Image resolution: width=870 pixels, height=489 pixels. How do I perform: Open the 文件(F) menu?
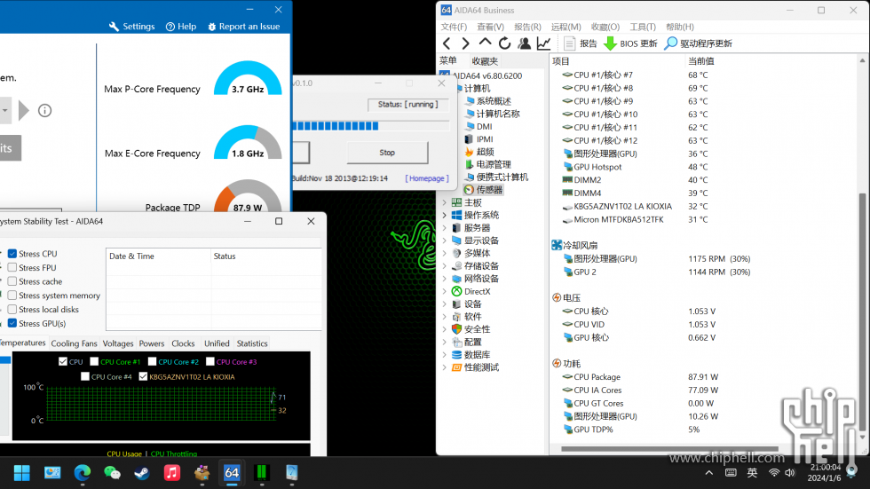point(454,27)
